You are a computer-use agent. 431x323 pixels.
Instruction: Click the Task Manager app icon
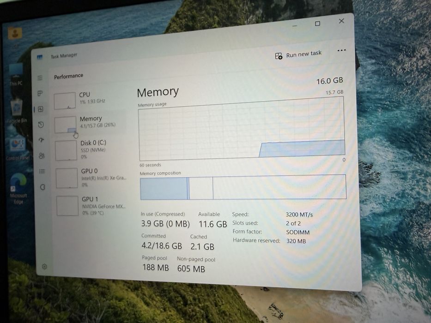(x=40, y=57)
